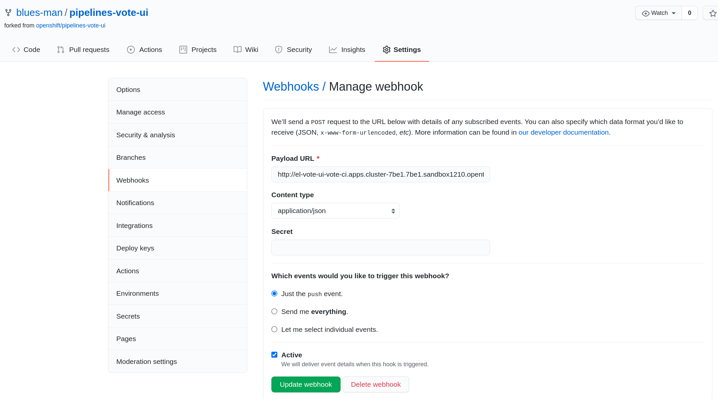Image resolution: width=718 pixels, height=399 pixels.
Task: Select Just the push event radio button
Action: [274, 293]
